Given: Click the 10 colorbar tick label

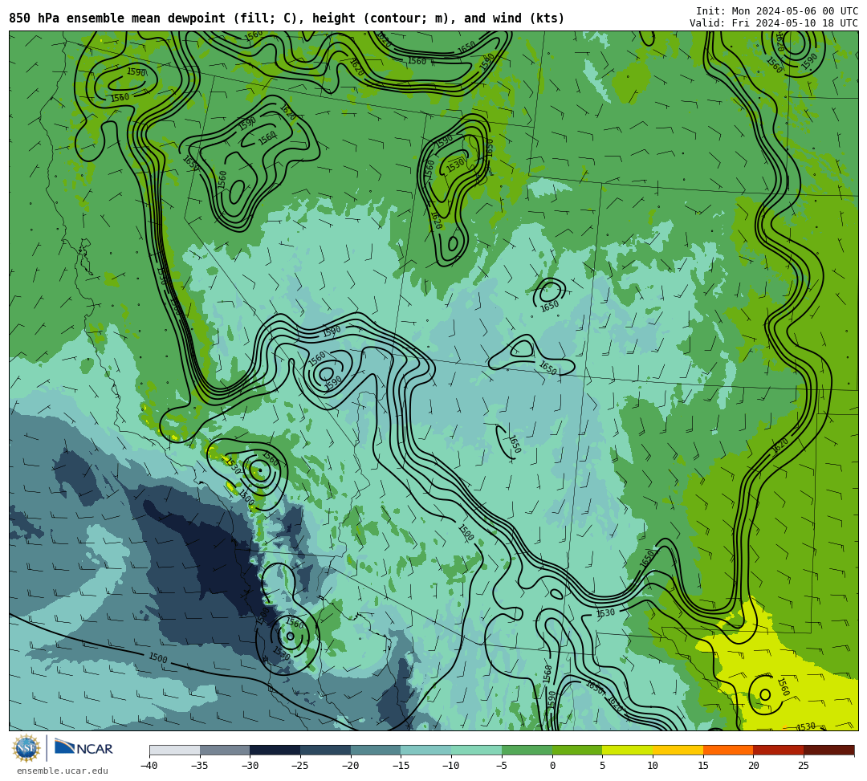Looking at the screenshot, I should [x=653, y=766].
